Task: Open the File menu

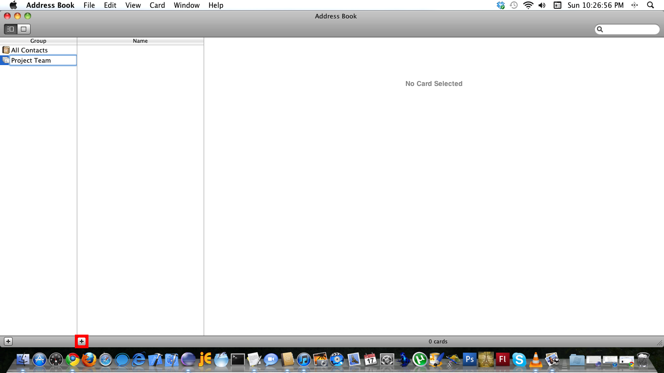Action: tap(89, 5)
